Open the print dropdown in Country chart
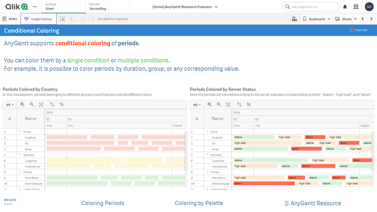Viewport: 377px width, 212px height. tap(10, 104)
